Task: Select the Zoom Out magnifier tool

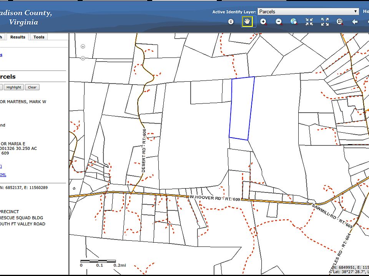Action: [x=279, y=21]
